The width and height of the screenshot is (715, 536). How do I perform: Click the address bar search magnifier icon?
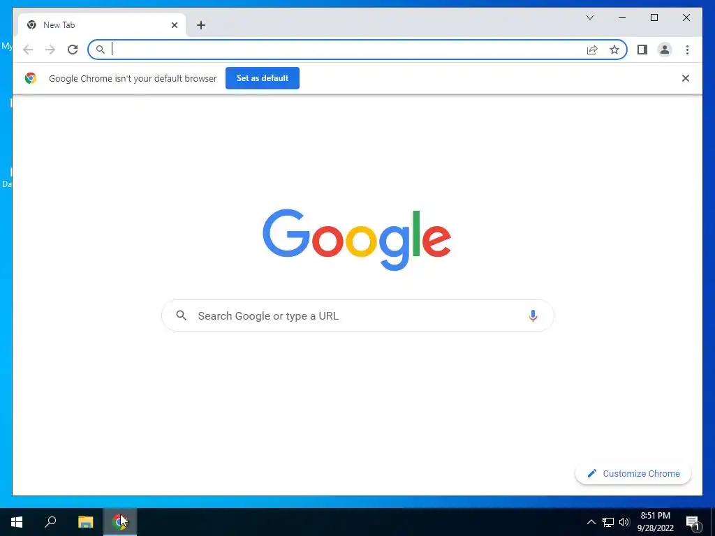(101, 50)
